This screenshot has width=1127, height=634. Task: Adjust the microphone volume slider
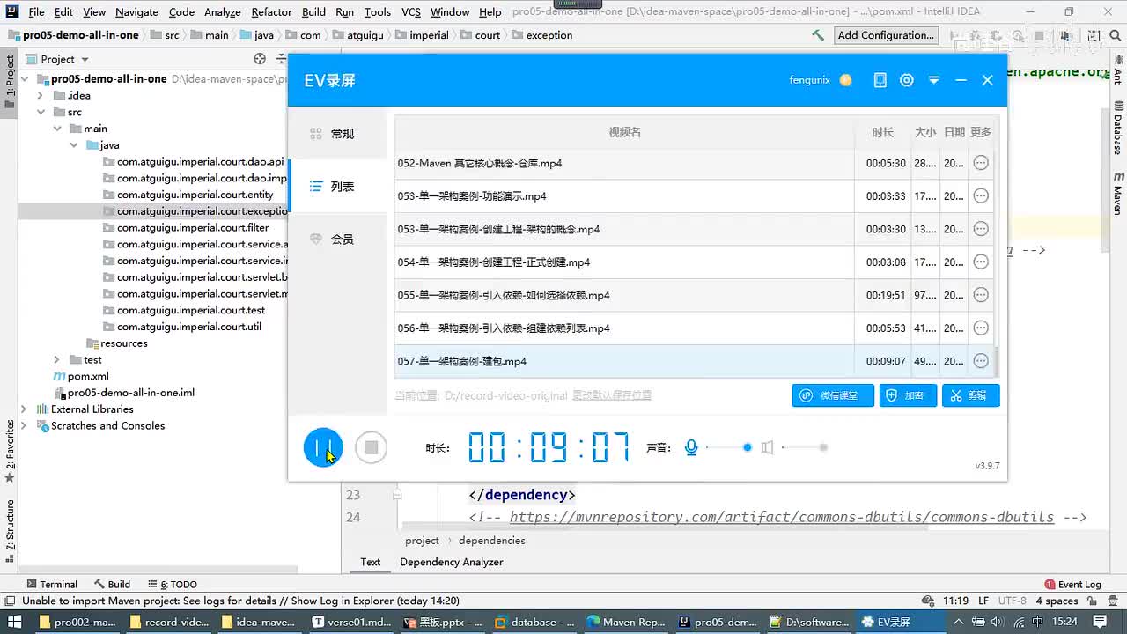coord(728,447)
